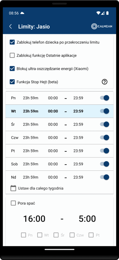Open the Stop Hejt help icon
Image resolution: width=119 pixels, height=260 pixels.
(105, 82)
